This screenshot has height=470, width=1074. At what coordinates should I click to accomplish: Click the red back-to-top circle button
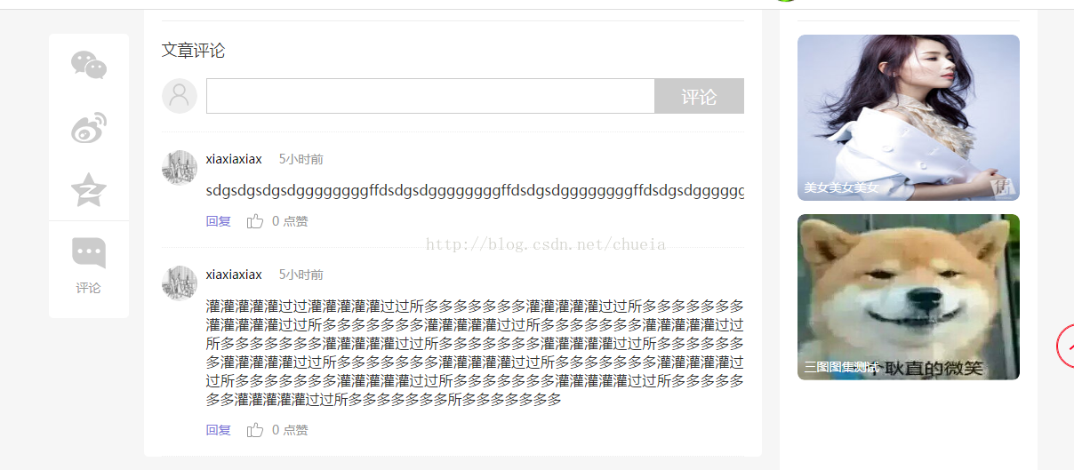[1066, 347]
